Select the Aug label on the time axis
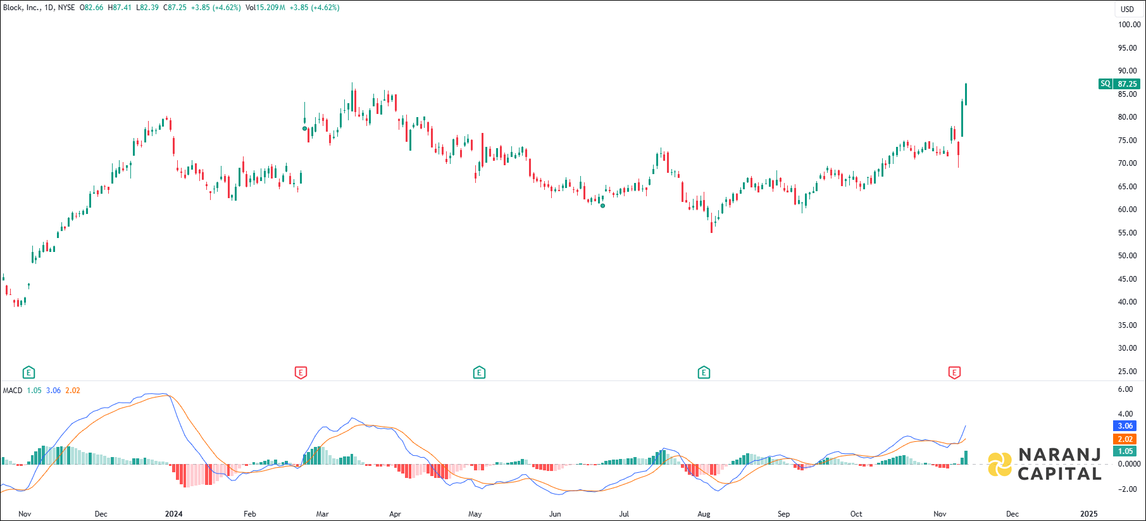The height and width of the screenshot is (521, 1146). tap(704, 513)
